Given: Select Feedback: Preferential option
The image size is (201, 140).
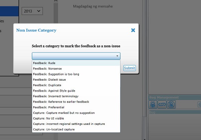Looking at the screenshot, I should pyautogui.click(x=76, y=107).
